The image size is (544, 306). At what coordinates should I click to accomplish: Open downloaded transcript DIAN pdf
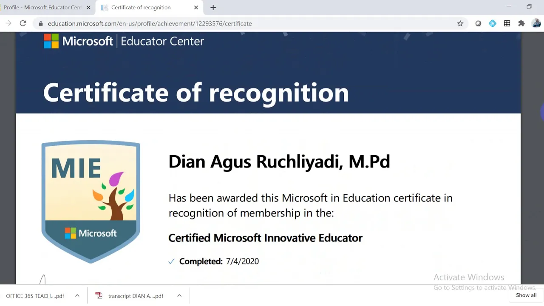136,296
